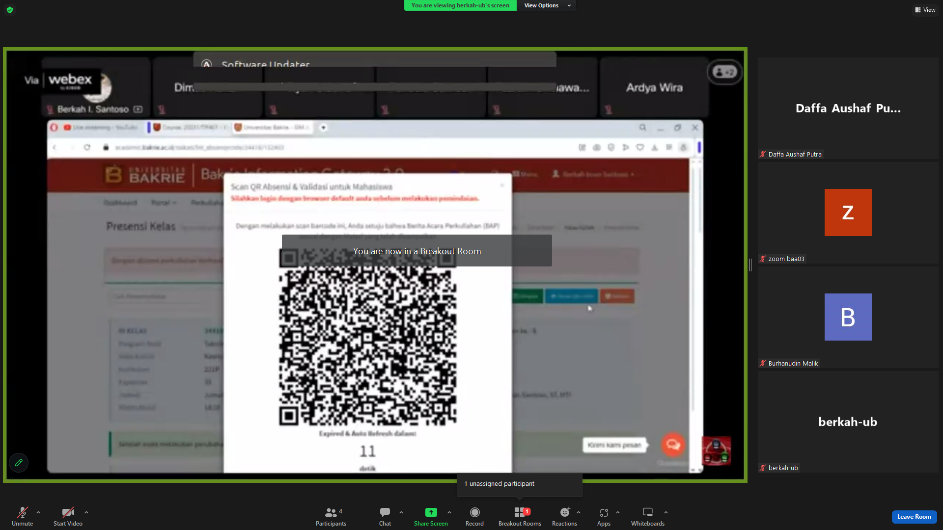The width and height of the screenshot is (943, 530).
Task: Click the green Share Screen button
Action: pos(431,516)
